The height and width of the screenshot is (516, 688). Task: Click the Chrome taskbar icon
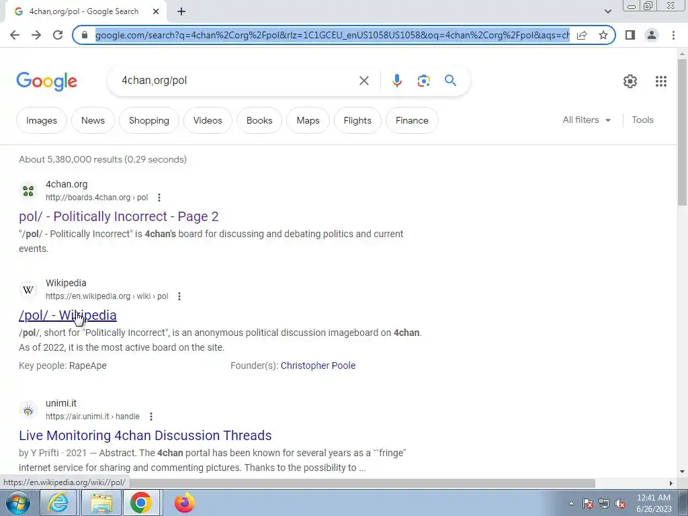(x=141, y=503)
